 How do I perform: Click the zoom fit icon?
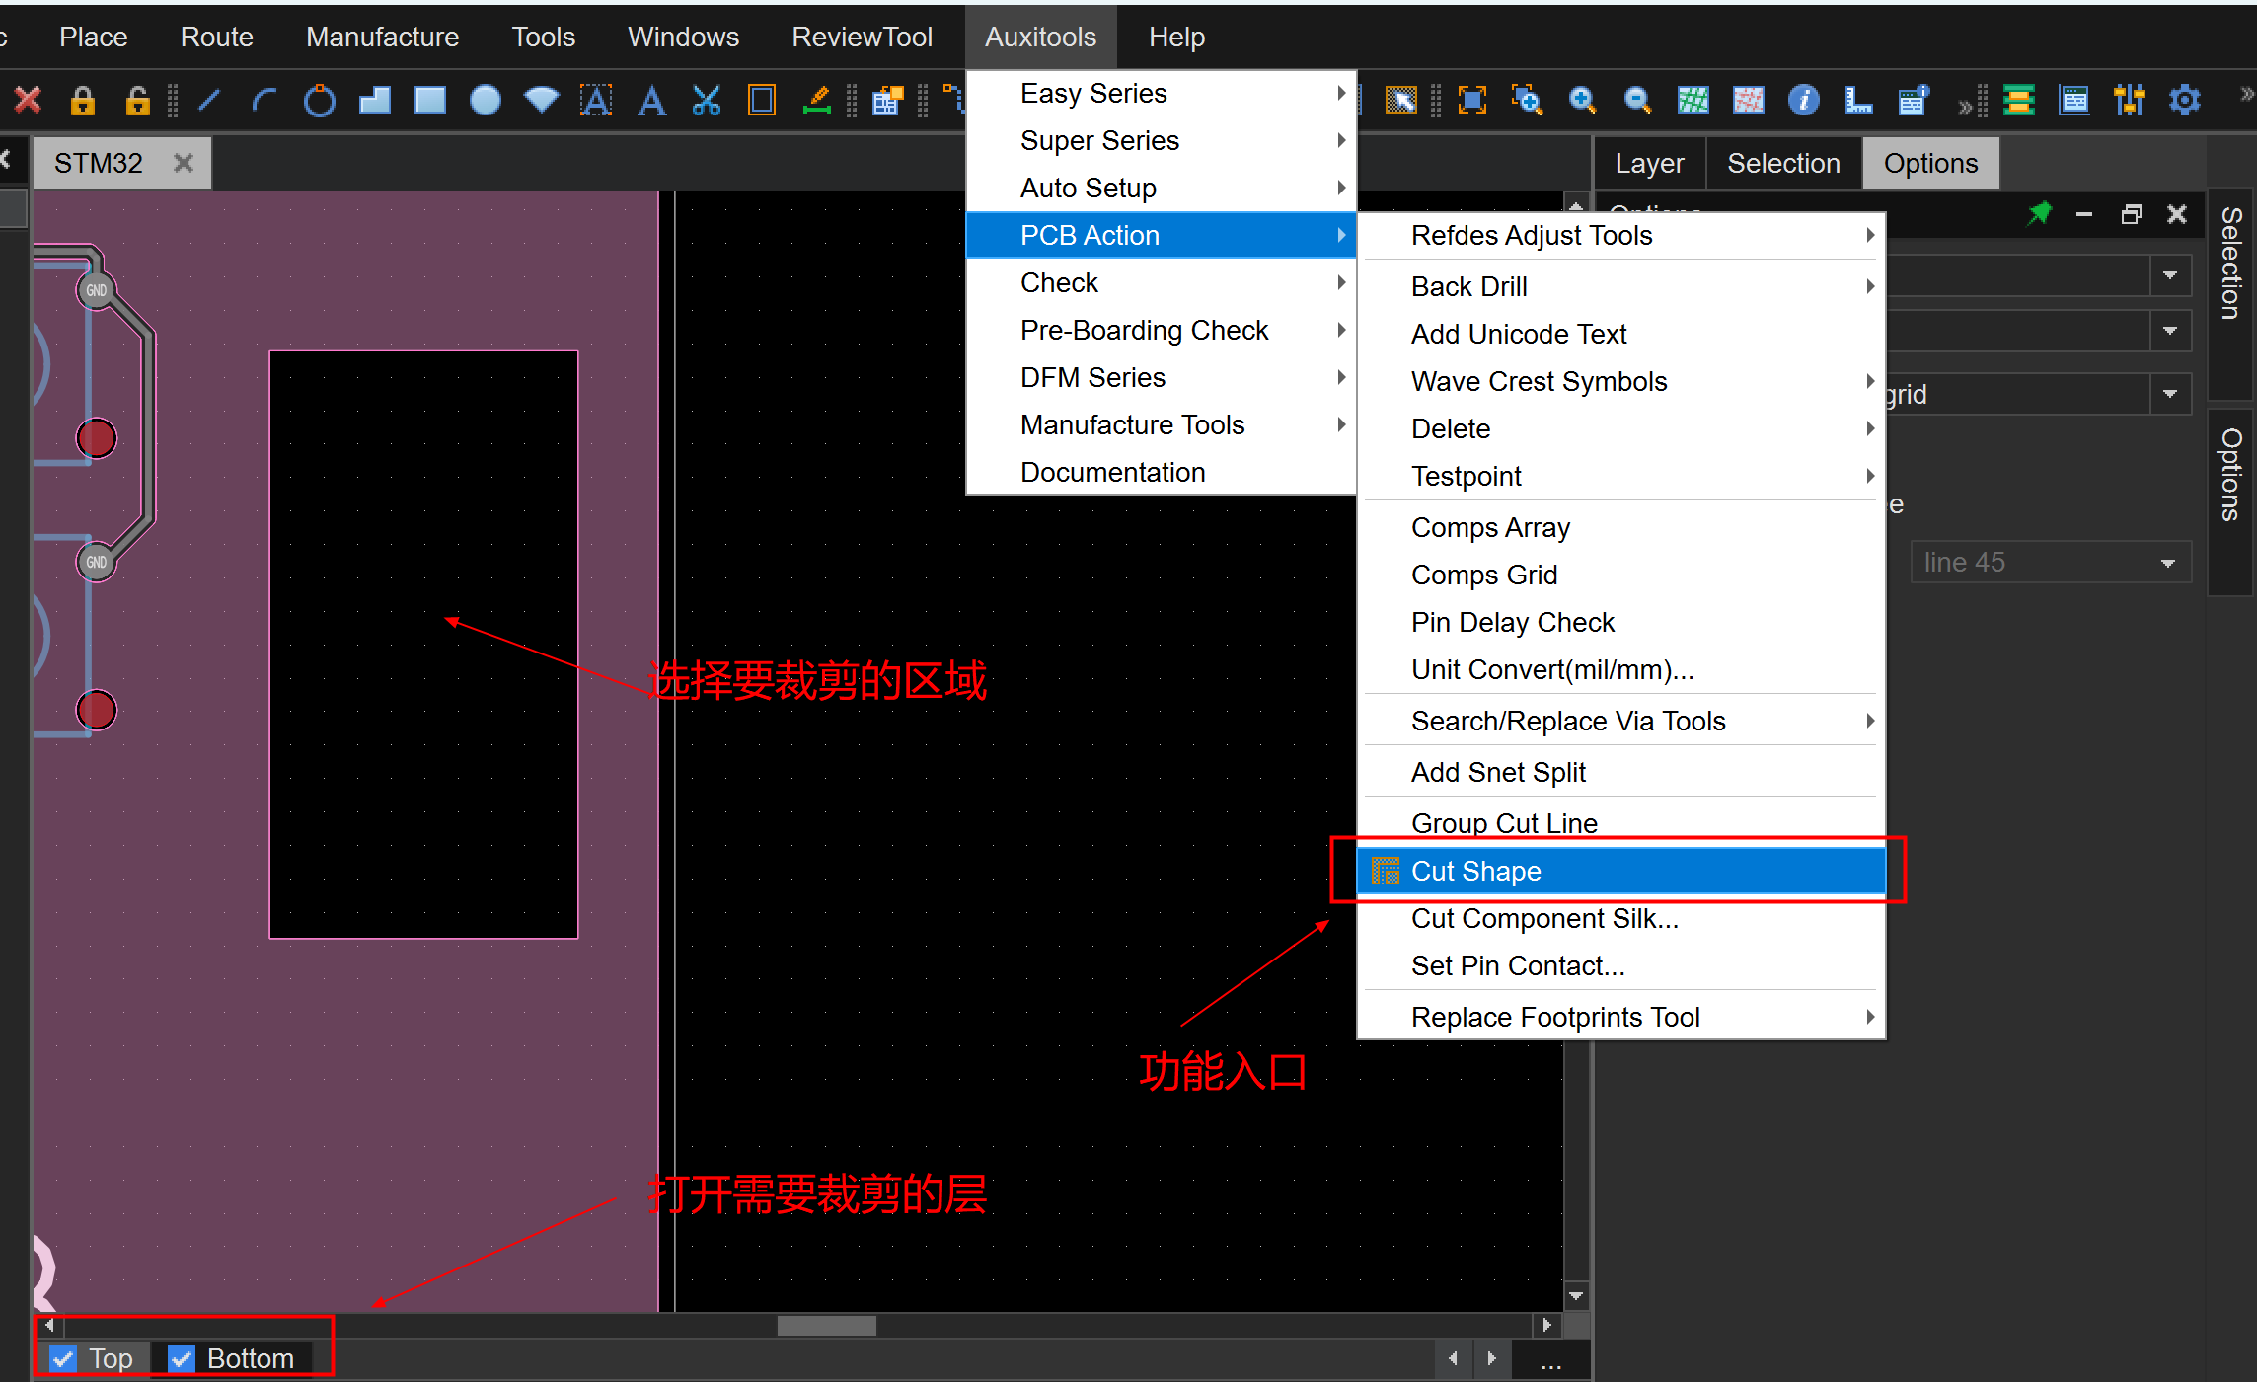1471,101
